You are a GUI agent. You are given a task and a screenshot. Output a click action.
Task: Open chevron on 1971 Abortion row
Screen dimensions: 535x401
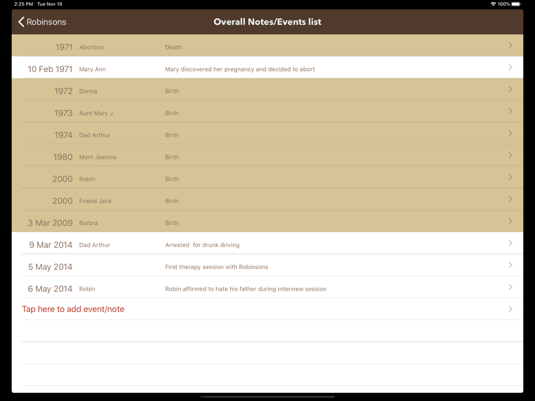pyautogui.click(x=510, y=45)
